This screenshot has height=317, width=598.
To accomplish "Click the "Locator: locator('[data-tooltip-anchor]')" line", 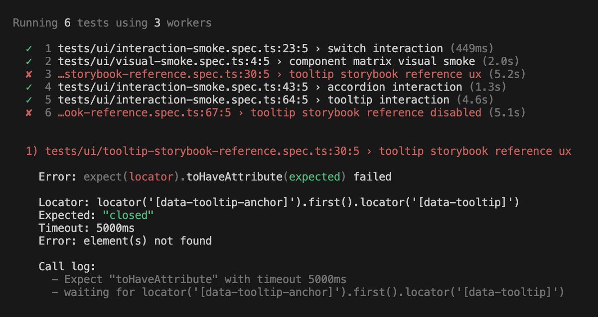I will [280, 203].
